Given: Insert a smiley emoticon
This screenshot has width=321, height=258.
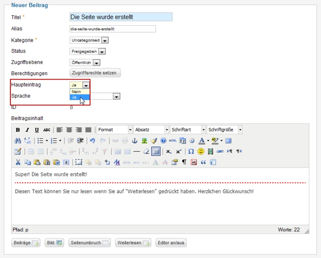Looking at the screenshot, I should click(x=201, y=151).
